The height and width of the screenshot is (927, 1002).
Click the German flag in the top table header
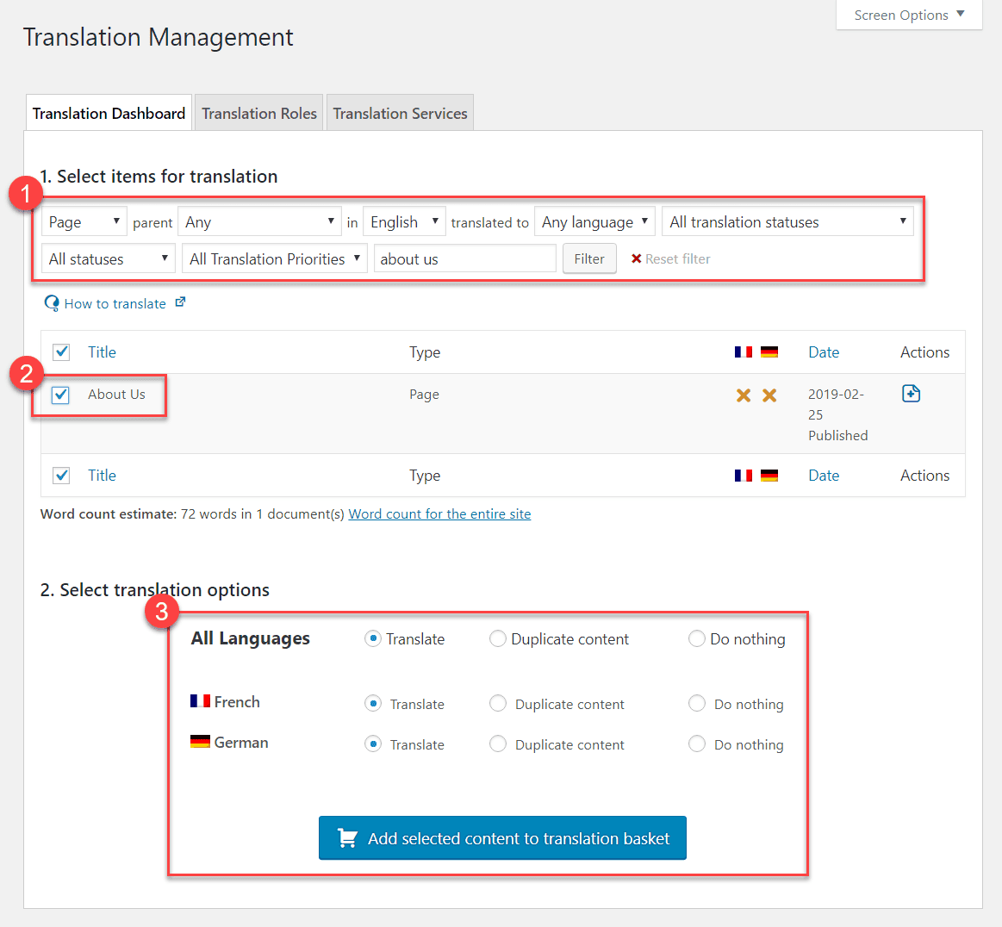pos(769,352)
